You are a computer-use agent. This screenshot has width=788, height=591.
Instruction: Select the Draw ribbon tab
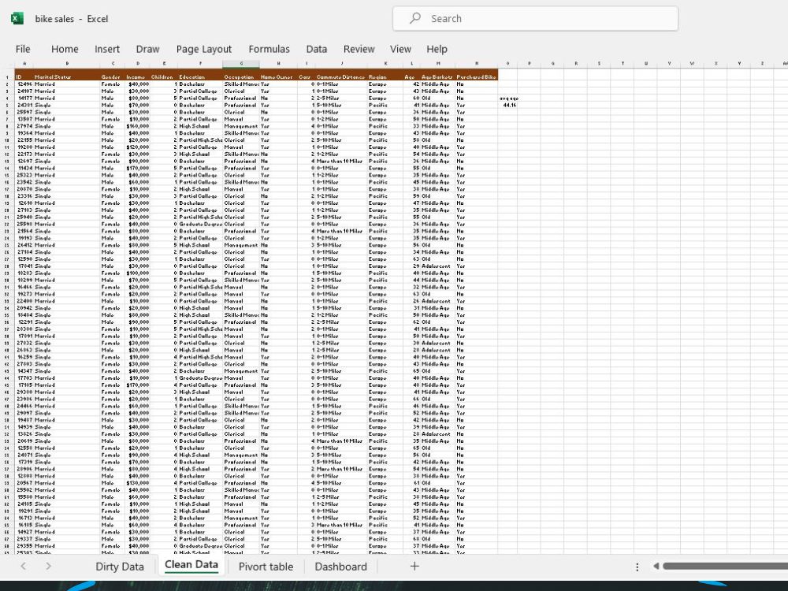148,49
